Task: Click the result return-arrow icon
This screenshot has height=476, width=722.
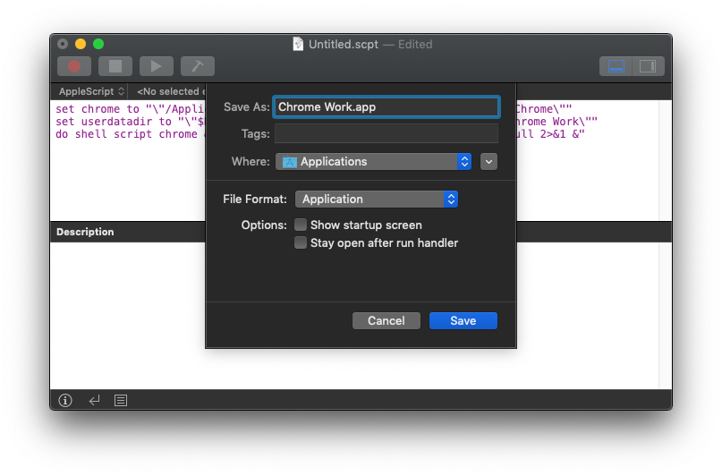Action: click(x=94, y=401)
